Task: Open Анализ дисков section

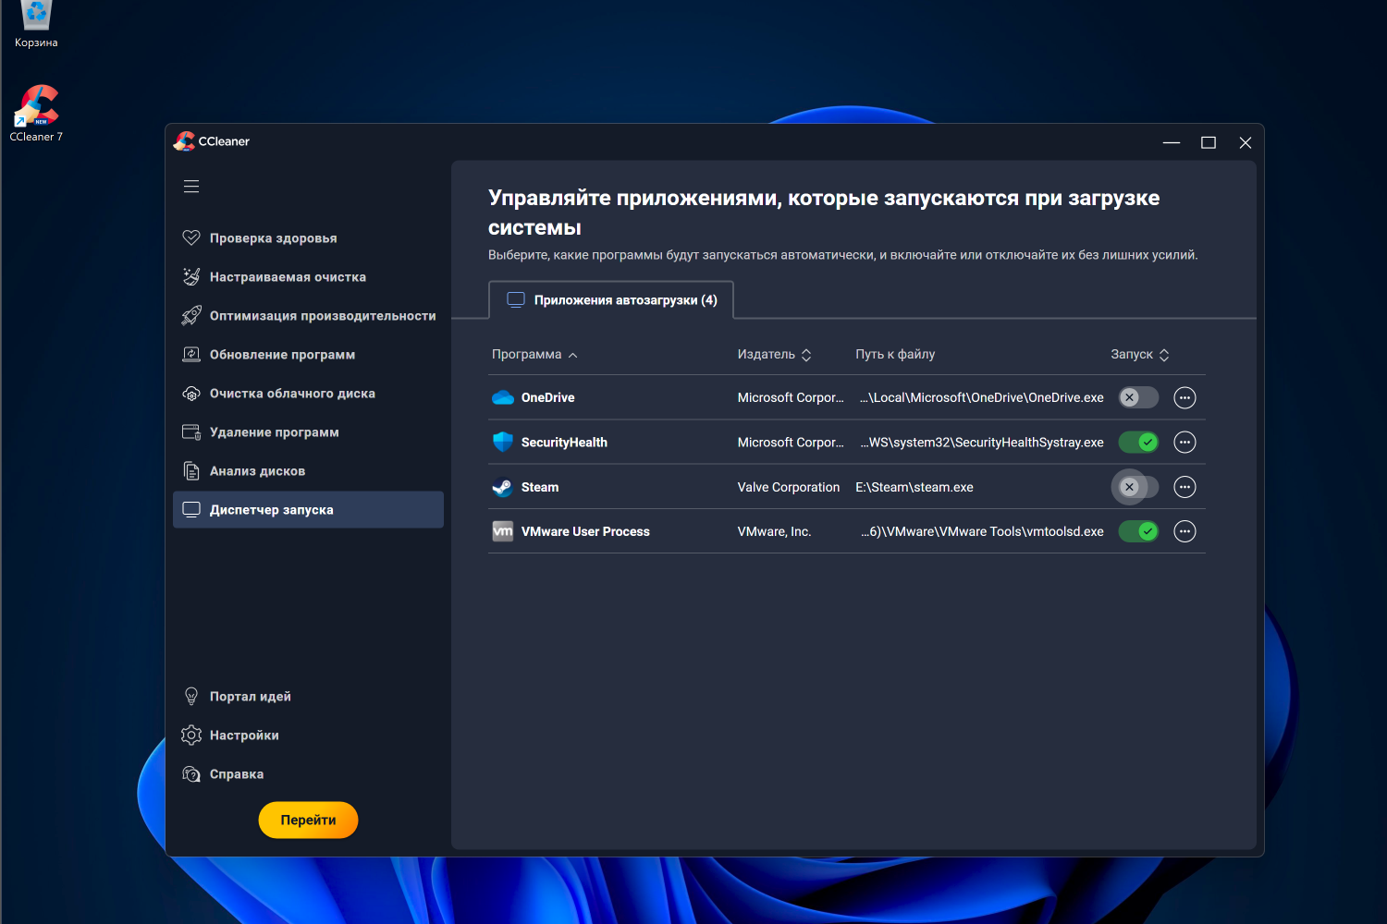Action: (308, 471)
